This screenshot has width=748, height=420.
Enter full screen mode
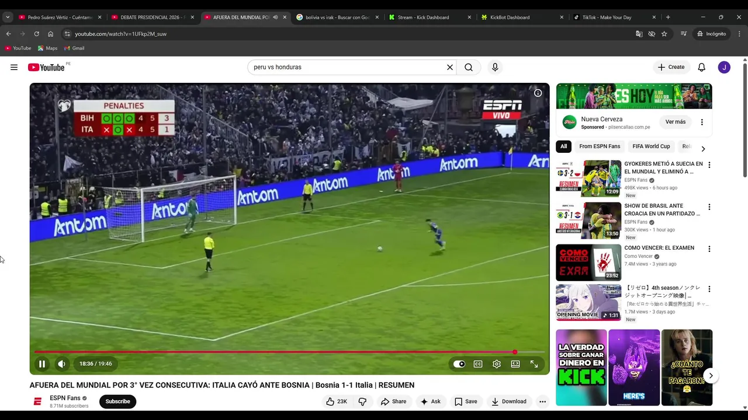point(534,364)
